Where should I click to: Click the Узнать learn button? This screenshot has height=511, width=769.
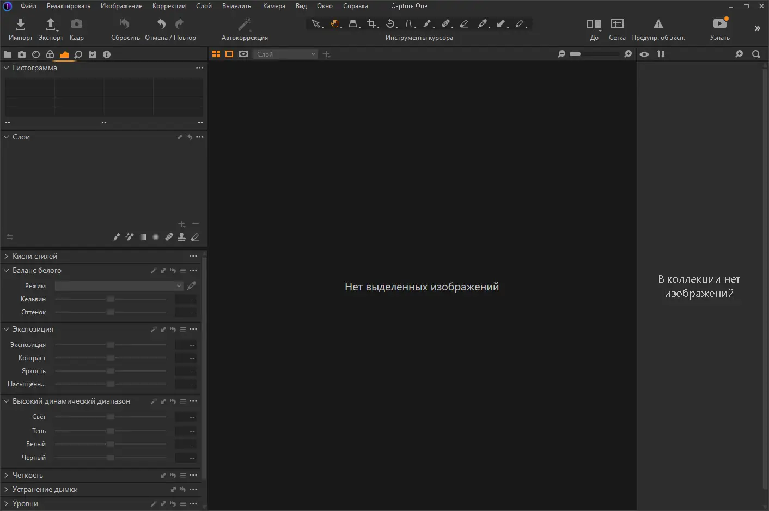[x=720, y=29]
